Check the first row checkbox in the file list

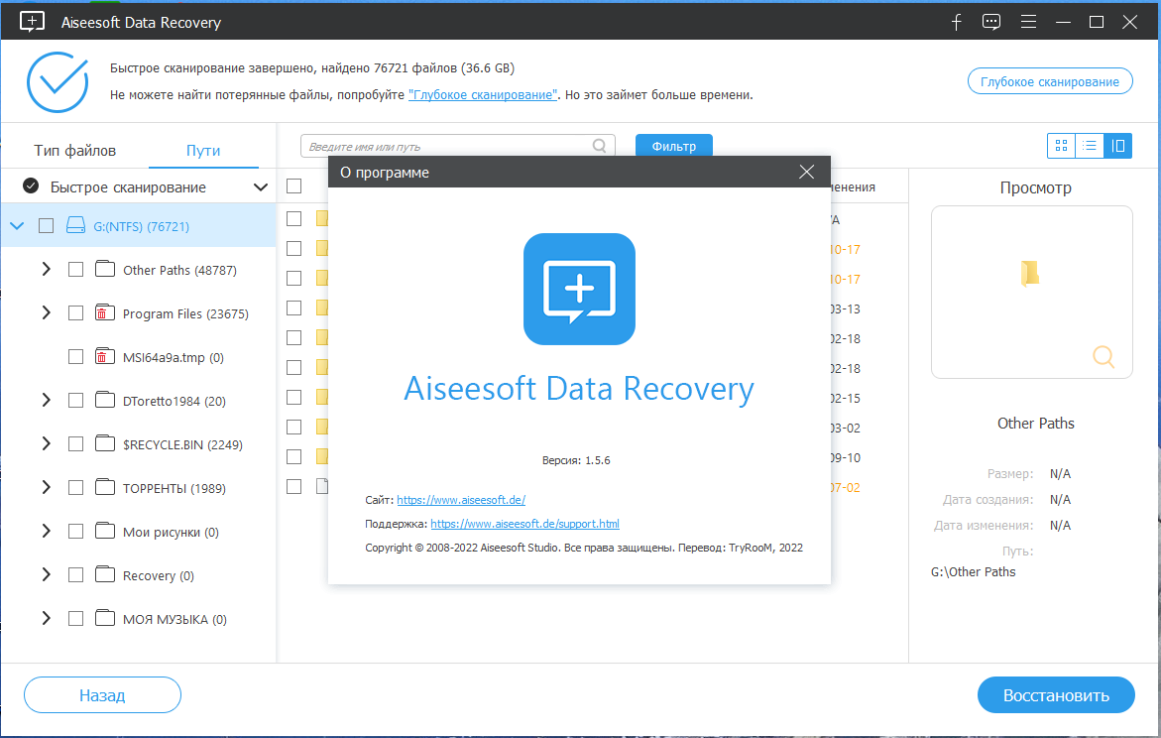293,218
